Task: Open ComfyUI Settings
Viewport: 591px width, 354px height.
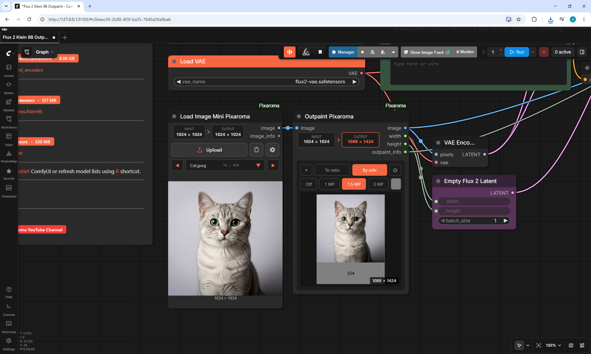Action: click(9, 344)
